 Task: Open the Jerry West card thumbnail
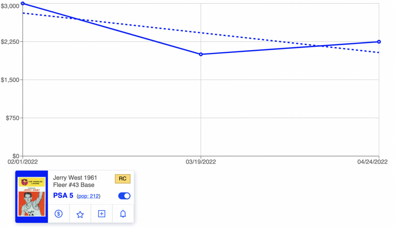32,197
